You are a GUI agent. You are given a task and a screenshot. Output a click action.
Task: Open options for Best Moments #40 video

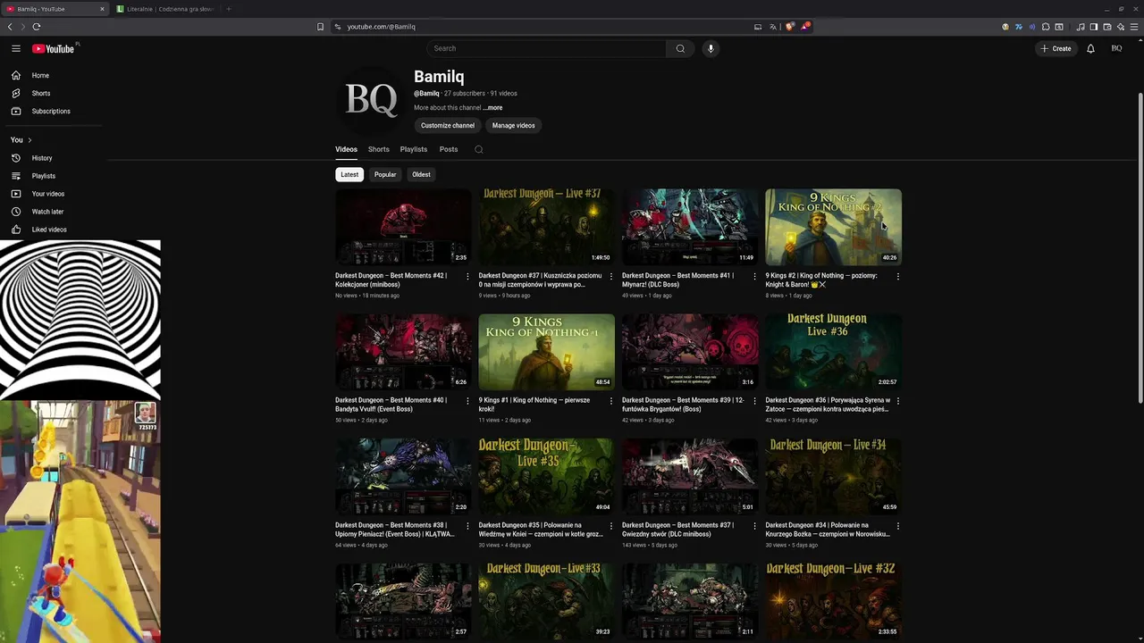click(x=467, y=401)
